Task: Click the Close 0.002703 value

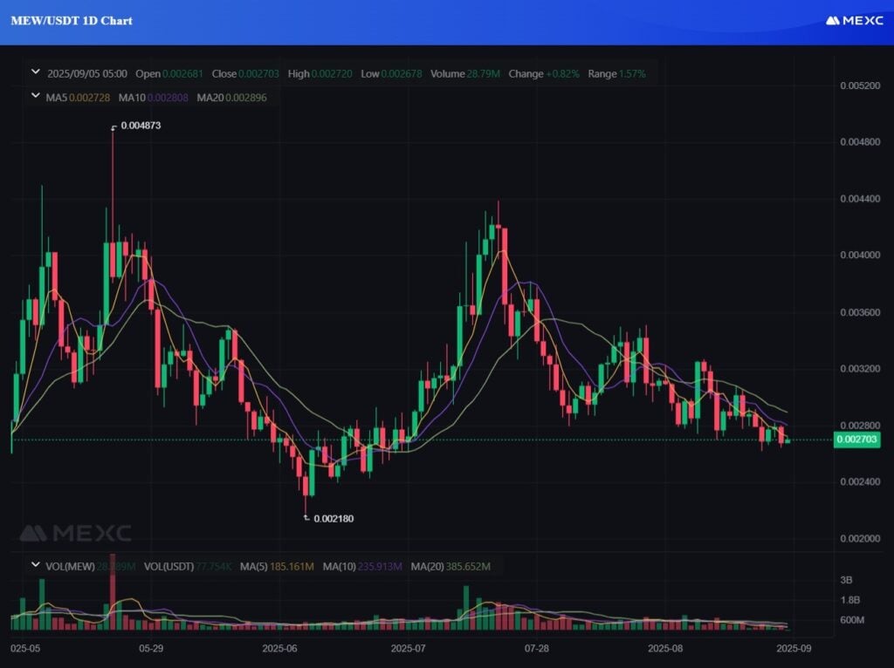Action: 245,74
